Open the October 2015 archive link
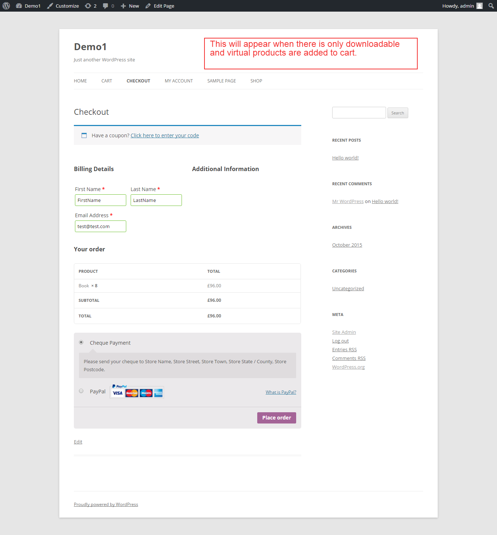The height and width of the screenshot is (535, 497). pos(347,245)
